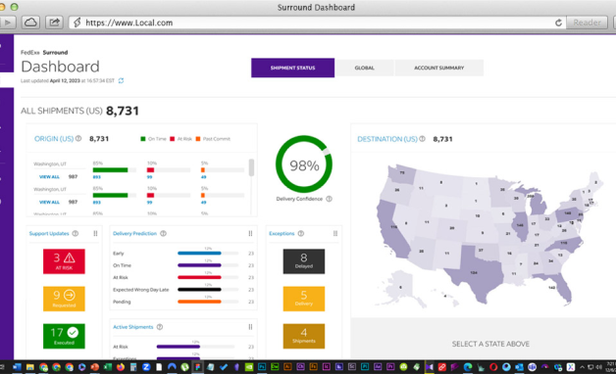Click the iCloud tabs toolbar icon

tap(30, 23)
